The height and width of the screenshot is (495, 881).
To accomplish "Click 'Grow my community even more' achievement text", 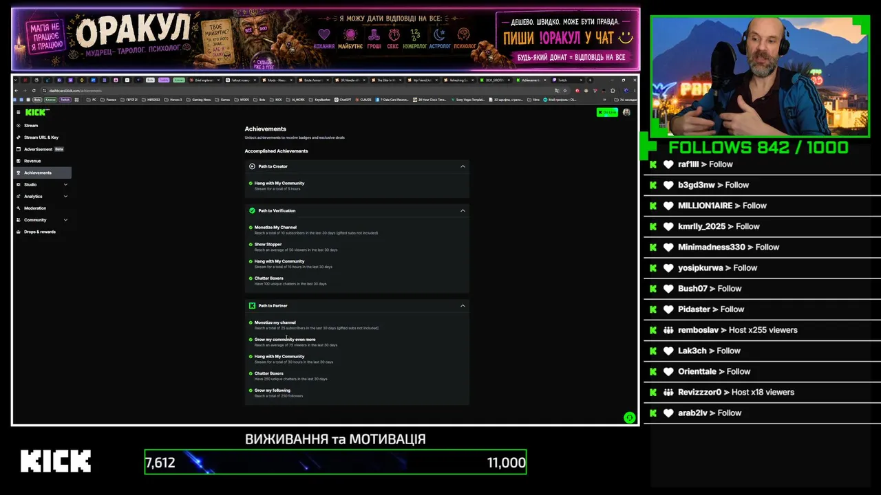I will click(x=285, y=340).
